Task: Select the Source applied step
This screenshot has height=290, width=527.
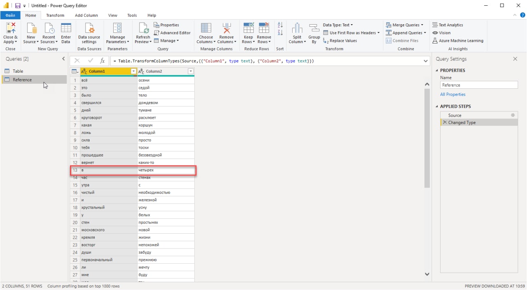Action: tap(479, 115)
